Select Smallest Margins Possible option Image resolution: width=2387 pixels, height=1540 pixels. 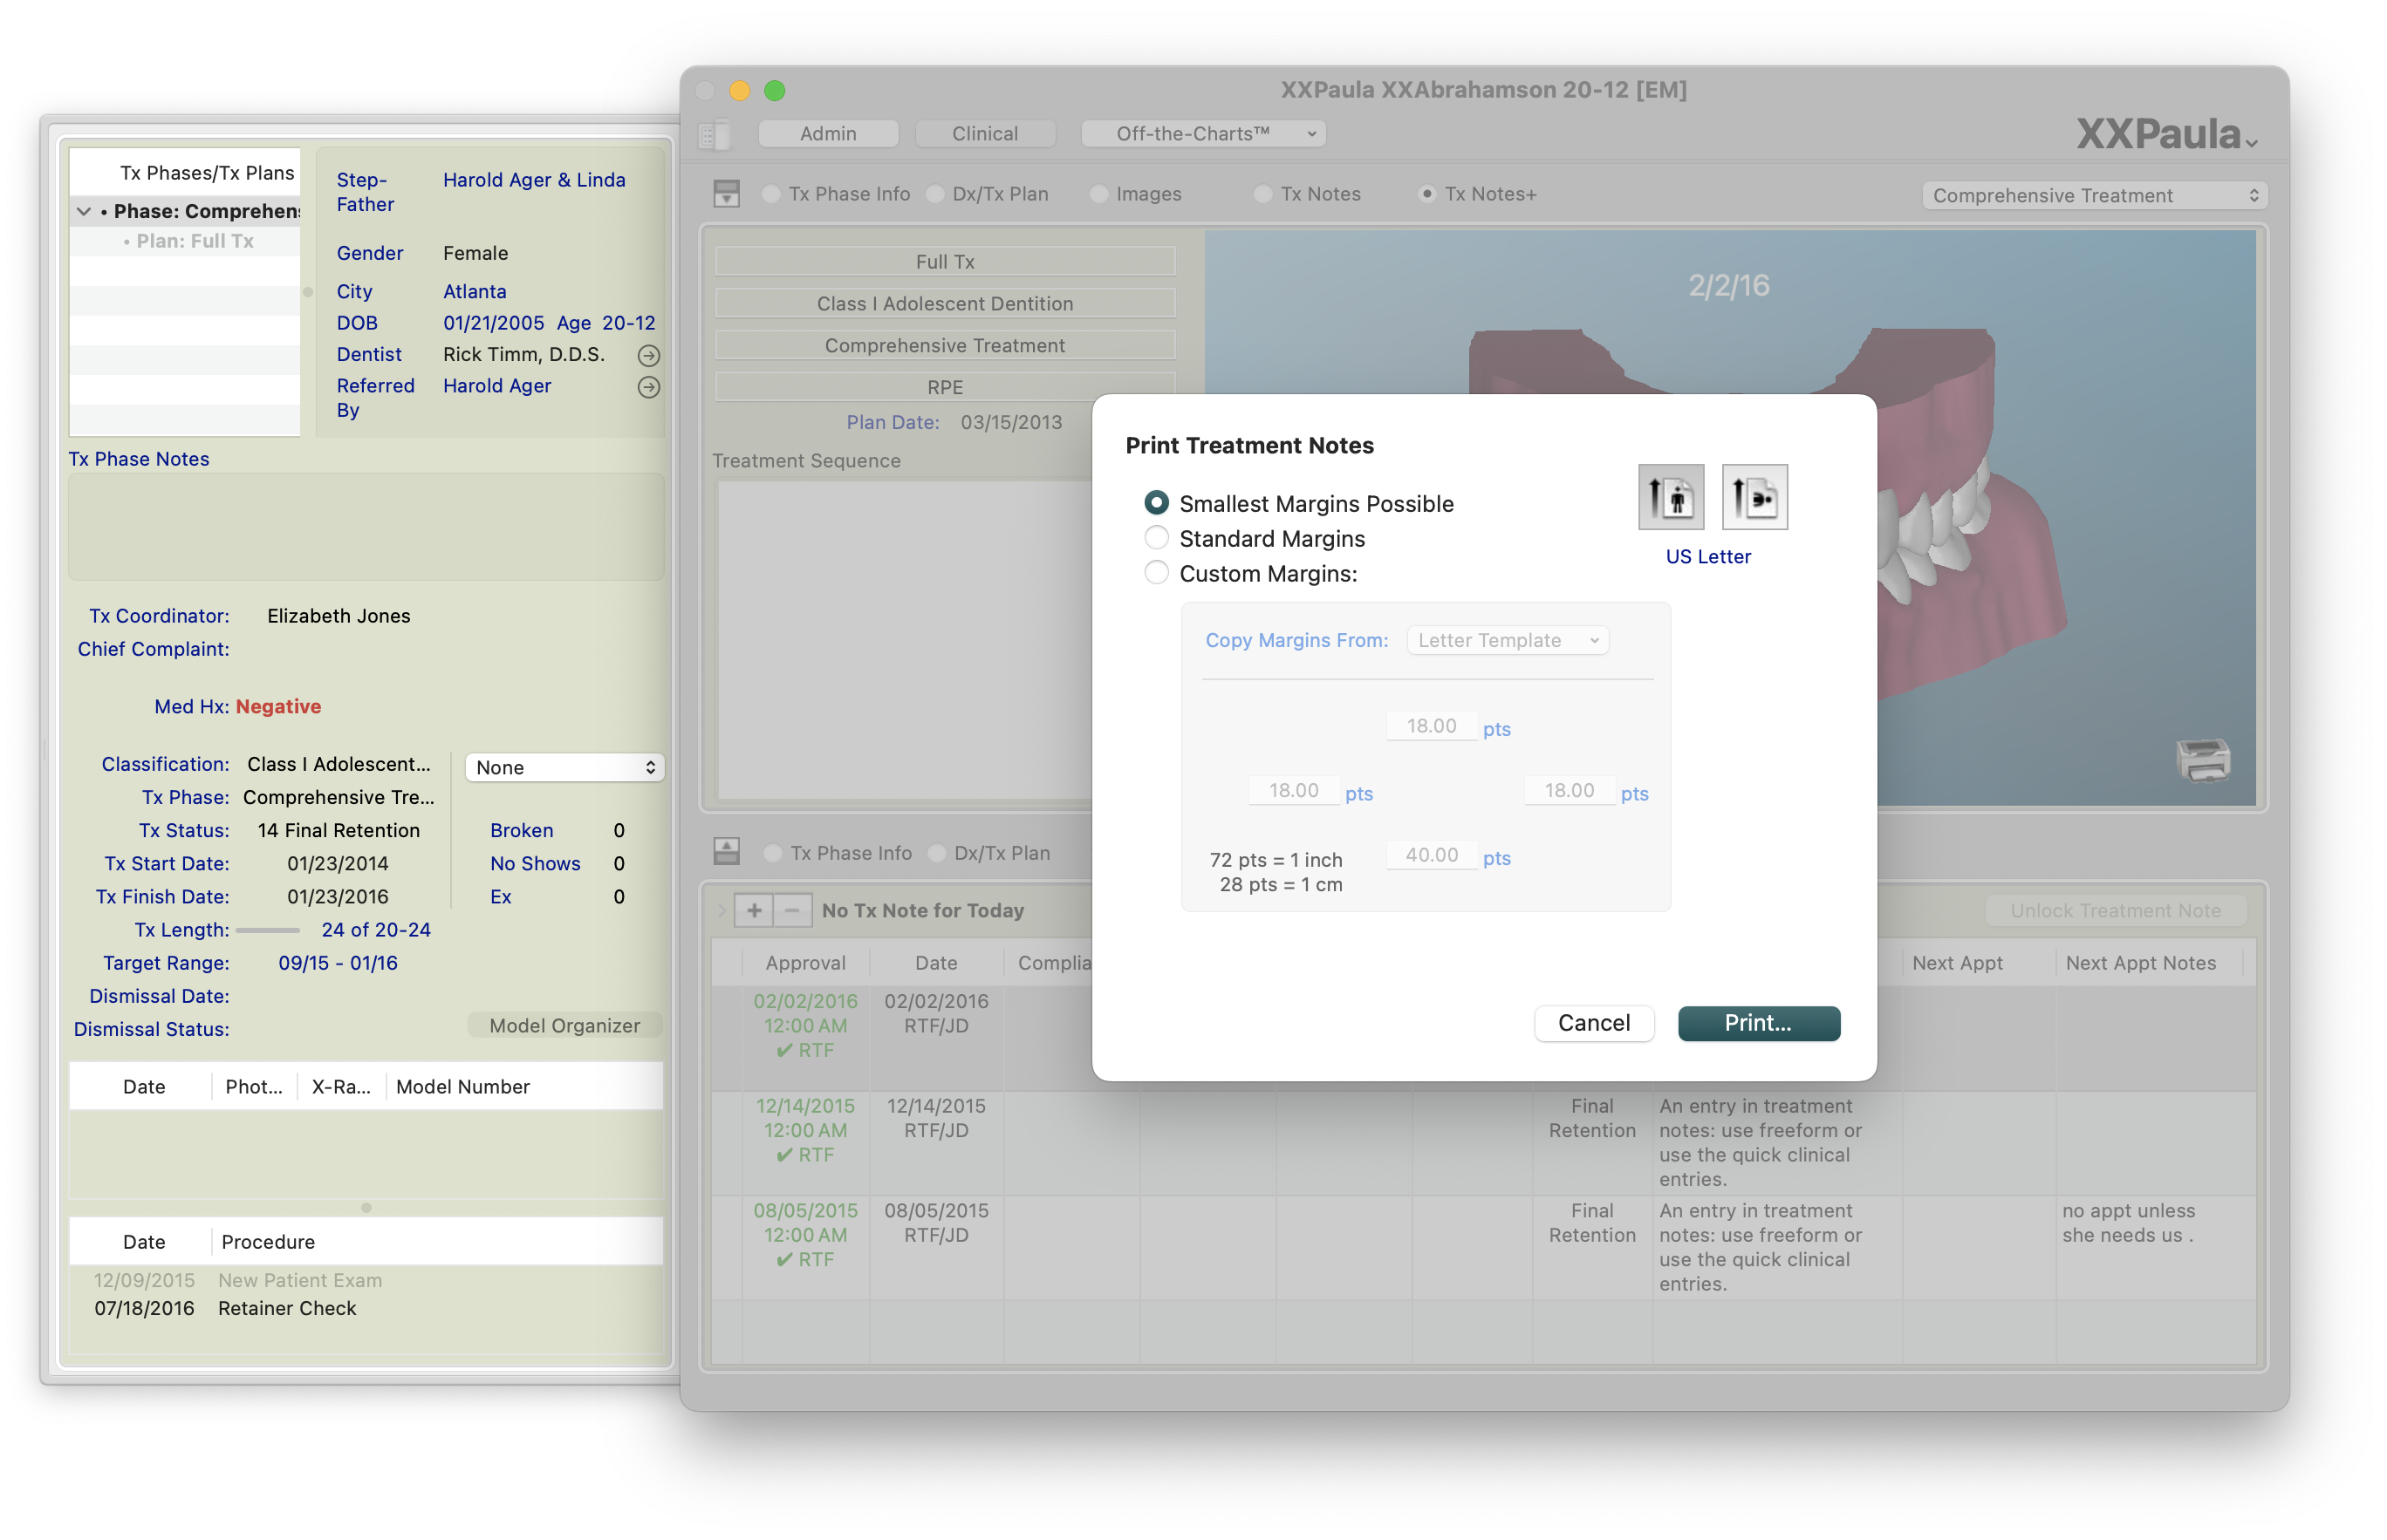click(x=1157, y=503)
